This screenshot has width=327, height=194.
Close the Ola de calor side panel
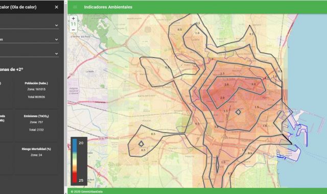click(x=57, y=7)
